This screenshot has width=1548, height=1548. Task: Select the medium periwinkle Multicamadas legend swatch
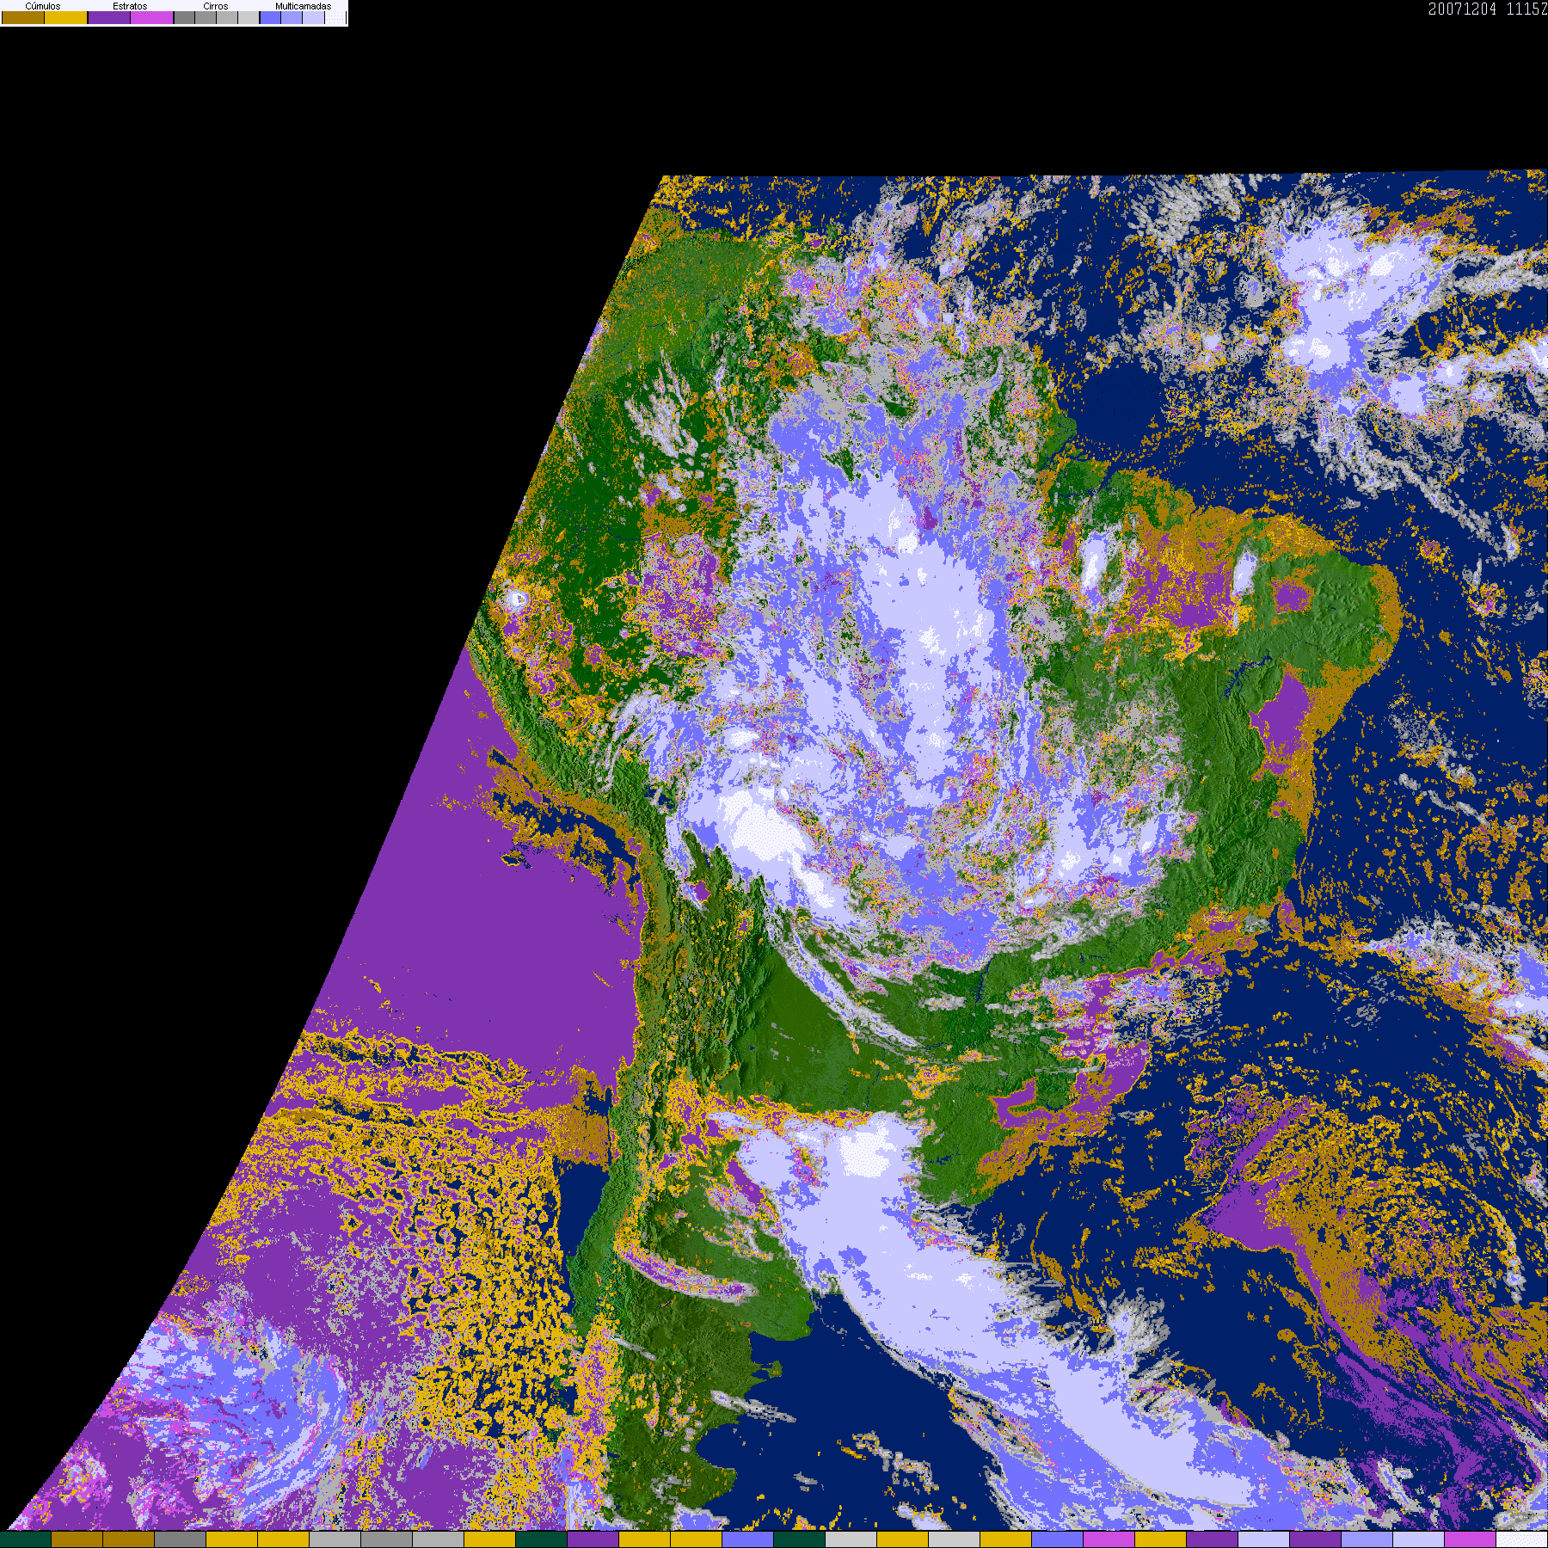292,18
